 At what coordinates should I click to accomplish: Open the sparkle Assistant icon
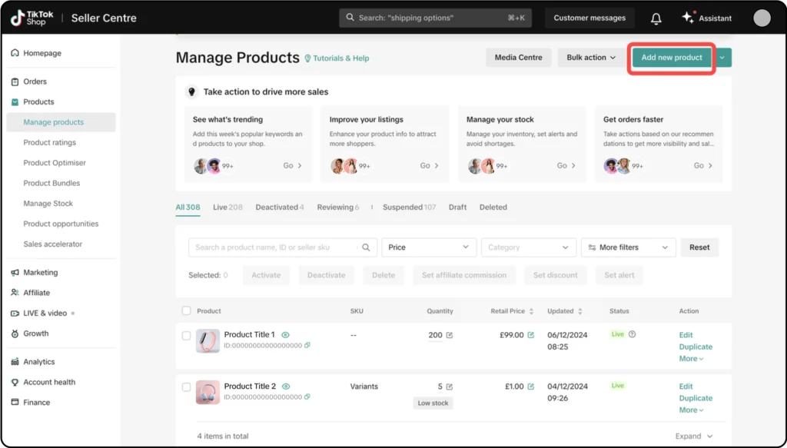pyautogui.click(x=688, y=18)
